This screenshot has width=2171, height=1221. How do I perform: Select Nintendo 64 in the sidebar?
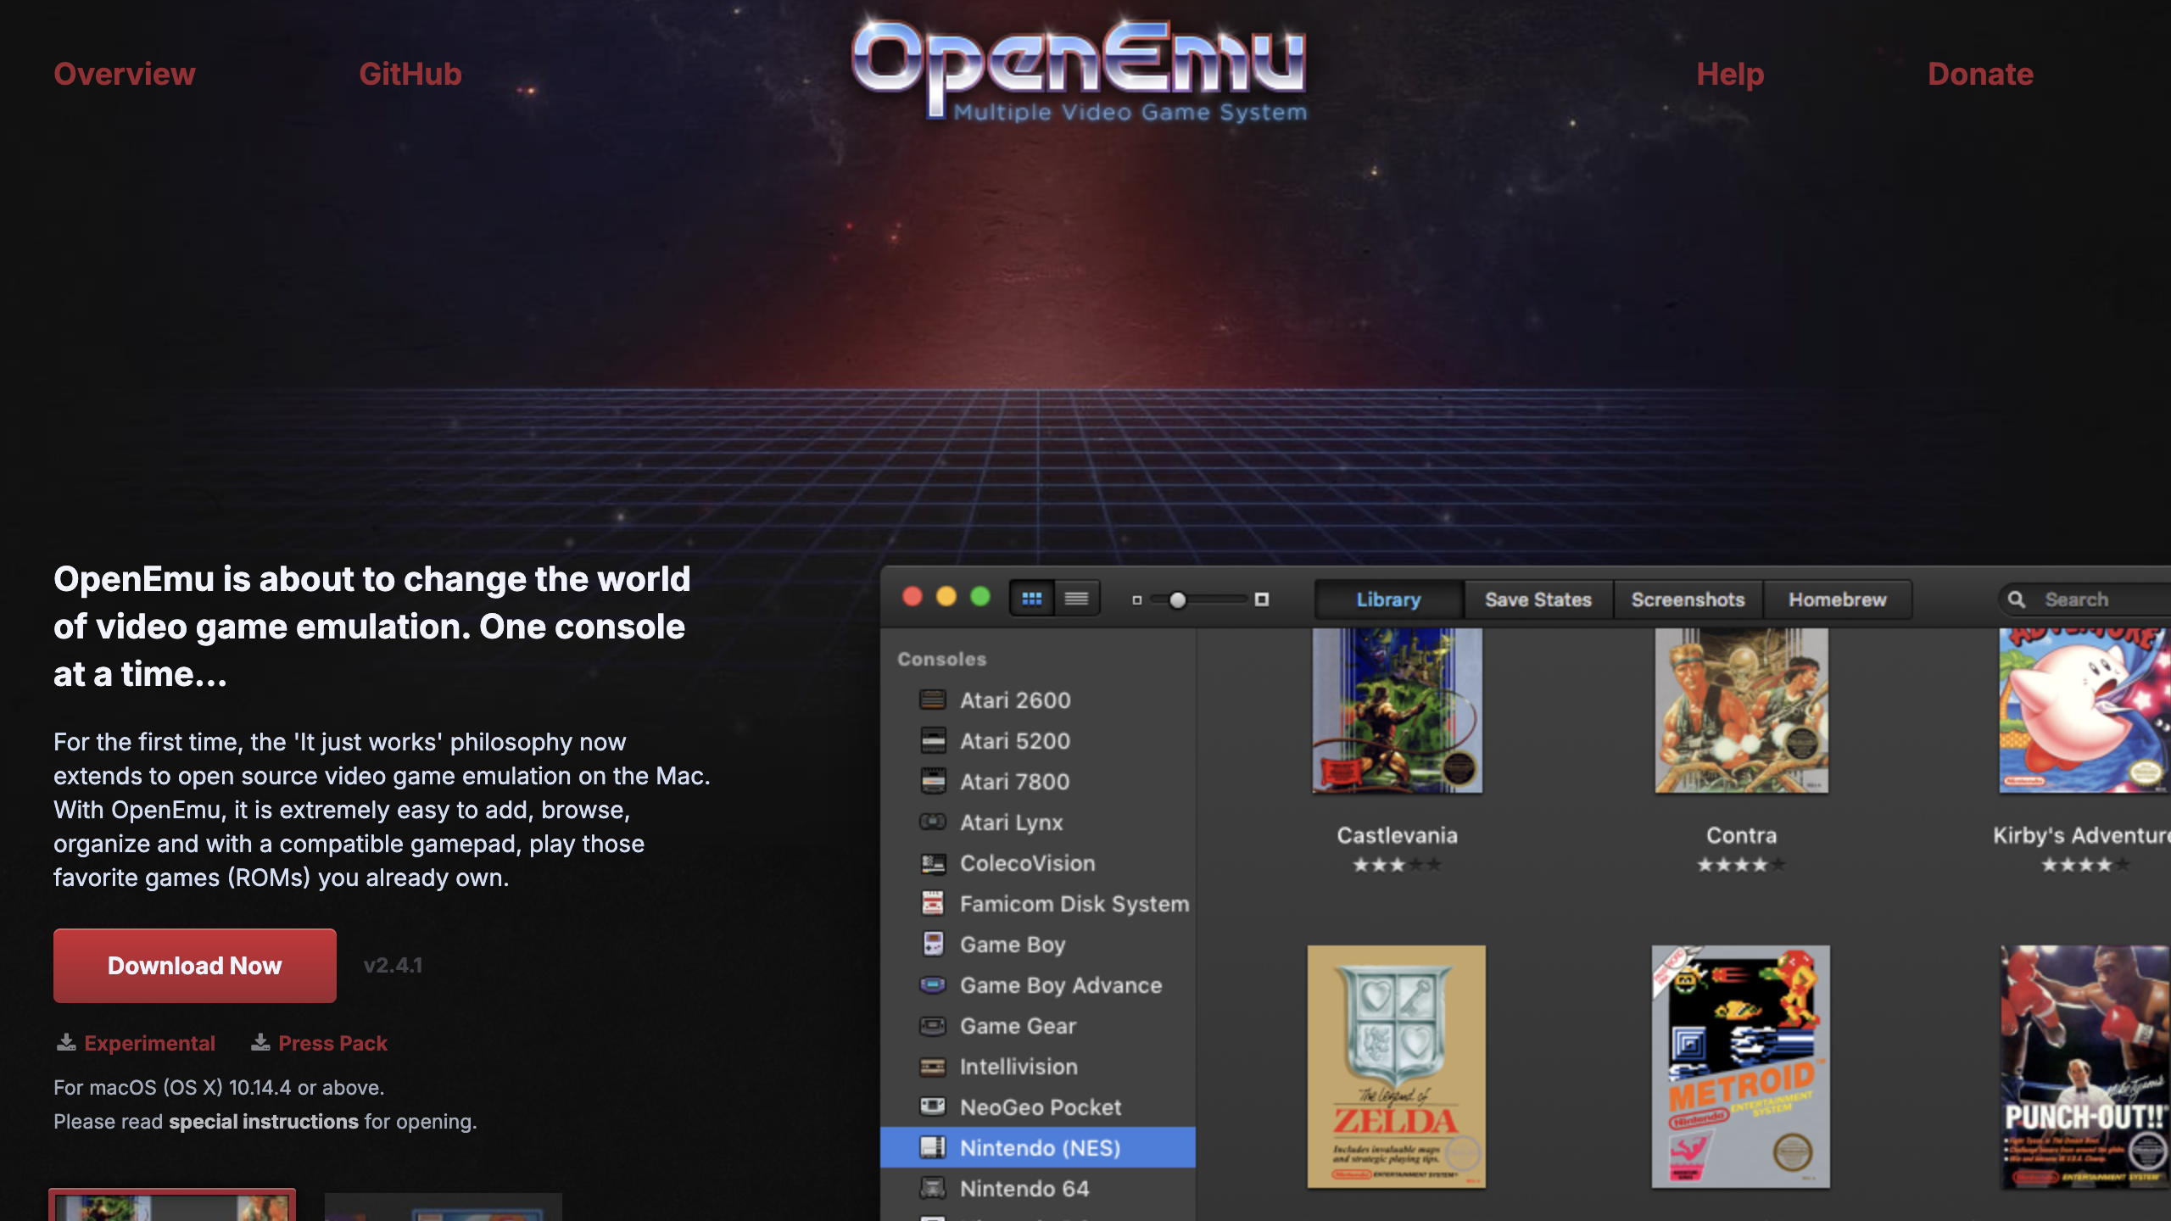pos(1038,1188)
